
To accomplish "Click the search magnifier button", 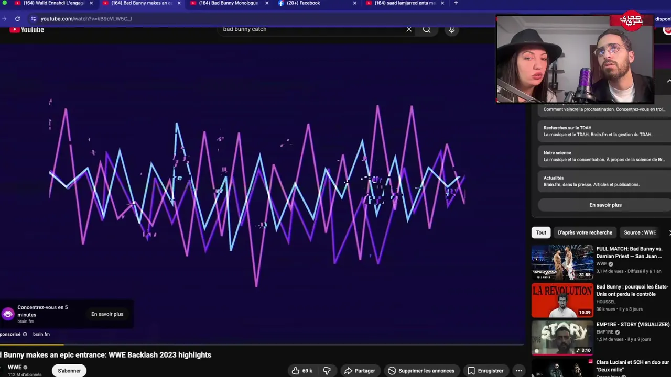I will (427, 29).
